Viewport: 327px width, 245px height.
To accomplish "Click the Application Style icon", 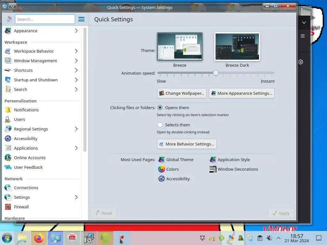I will (x=213, y=160).
